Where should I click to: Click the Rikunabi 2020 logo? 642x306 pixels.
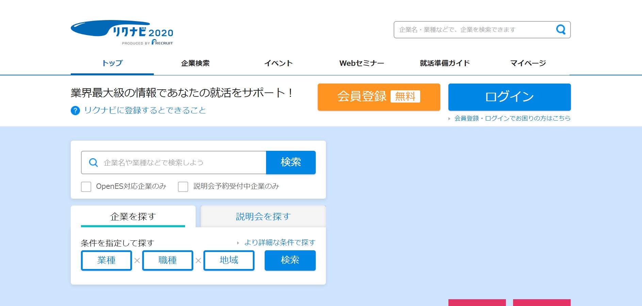122,32
